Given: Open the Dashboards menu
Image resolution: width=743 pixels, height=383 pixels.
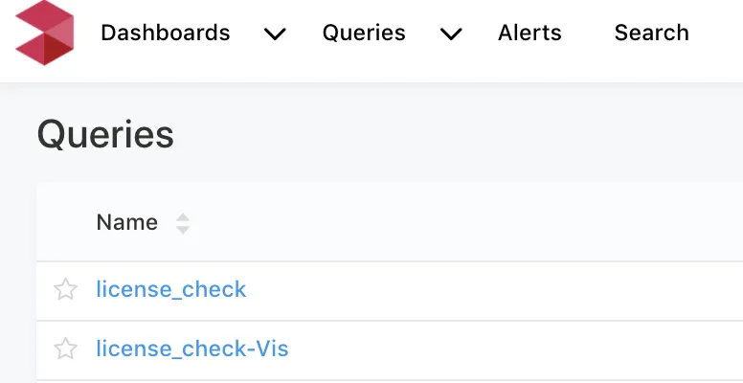Looking at the screenshot, I should pyautogui.click(x=166, y=33).
